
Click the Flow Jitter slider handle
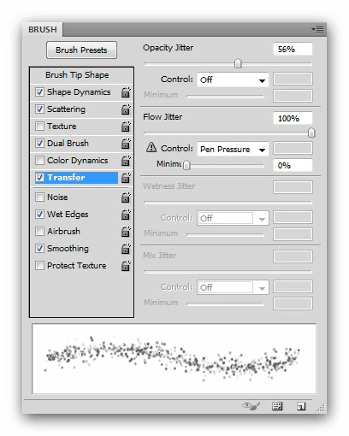pyautogui.click(x=311, y=133)
